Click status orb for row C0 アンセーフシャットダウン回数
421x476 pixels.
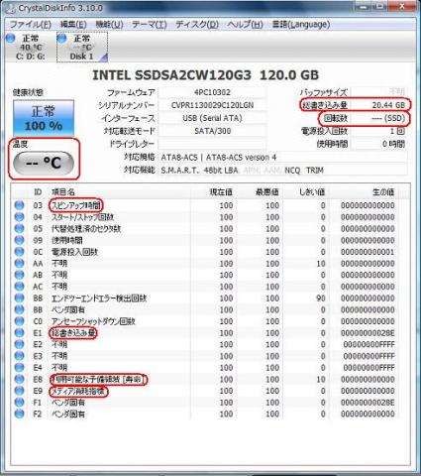(x=20, y=321)
